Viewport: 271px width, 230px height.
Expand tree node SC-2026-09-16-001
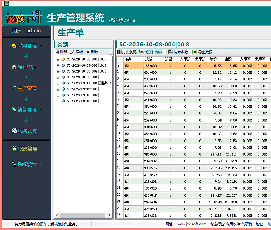click(58, 101)
